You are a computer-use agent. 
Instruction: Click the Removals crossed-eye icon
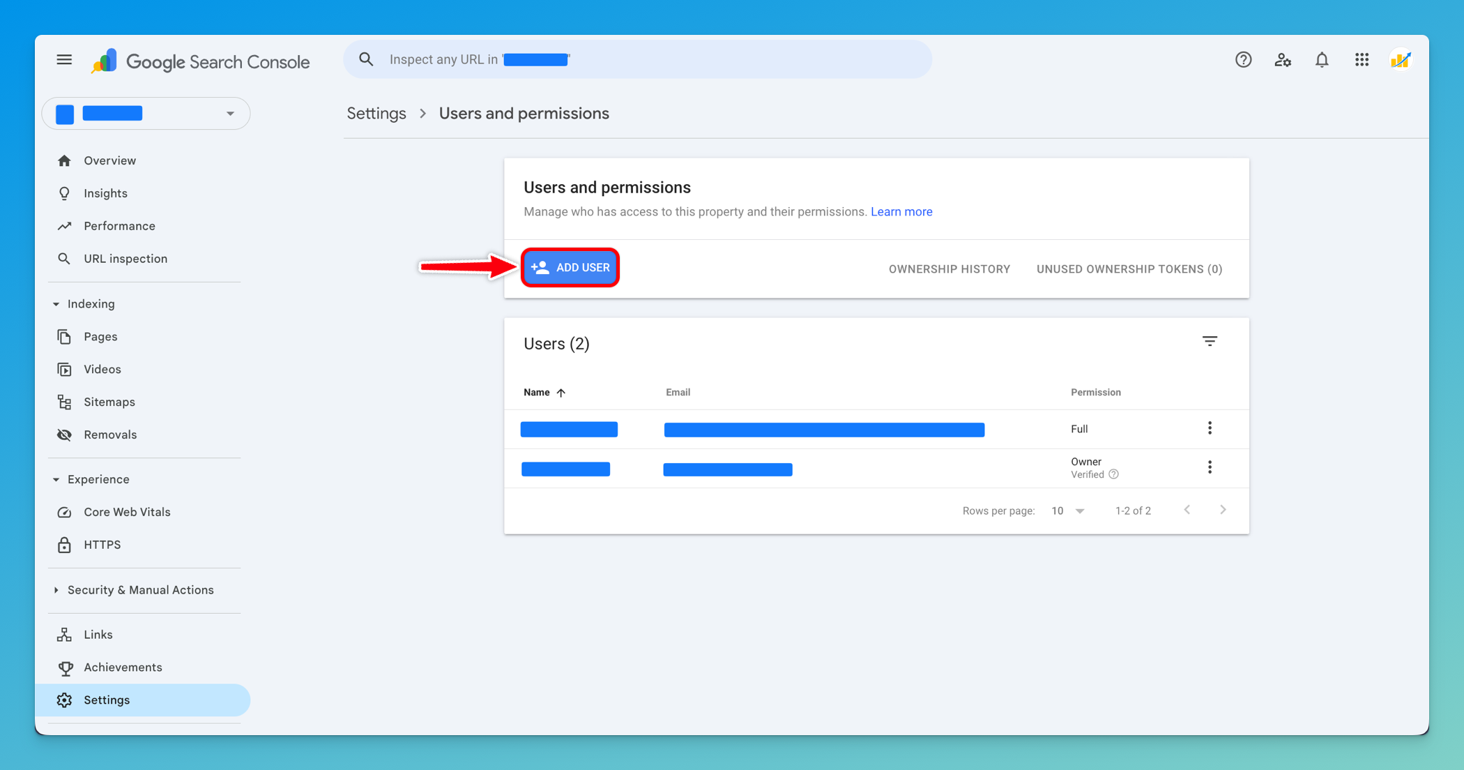(64, 435)
